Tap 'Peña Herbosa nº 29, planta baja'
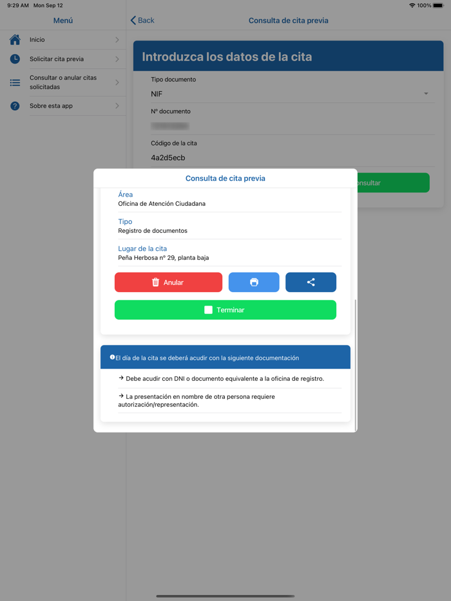Viewport: 451px width, 601px height. [x=163, y=257]
